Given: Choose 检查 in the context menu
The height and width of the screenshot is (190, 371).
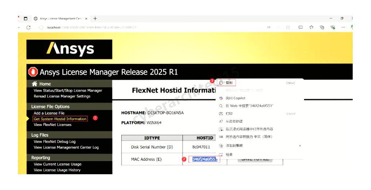Looking at the screenshot, I should (x=229, y=155).
